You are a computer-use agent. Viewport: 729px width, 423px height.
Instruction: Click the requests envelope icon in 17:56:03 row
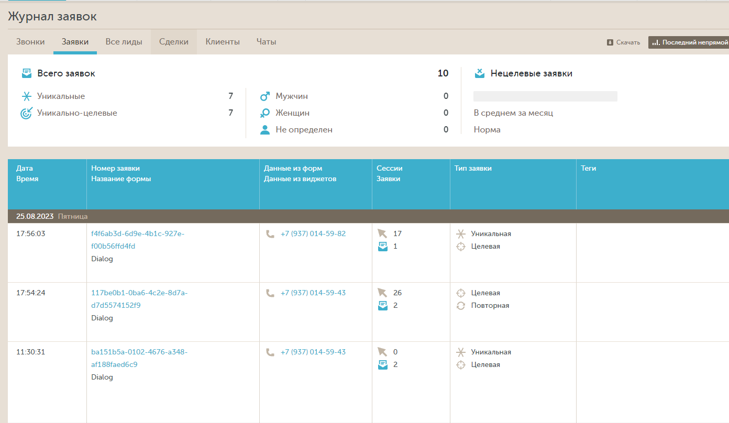point(383,247)
